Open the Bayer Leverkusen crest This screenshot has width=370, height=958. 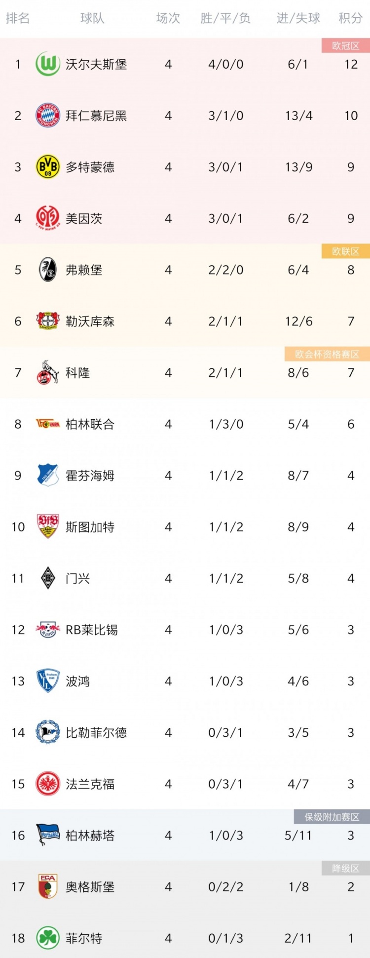[48, 321]
